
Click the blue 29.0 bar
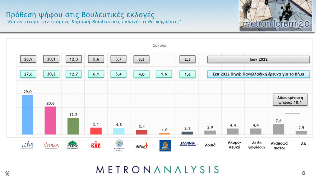27,115
